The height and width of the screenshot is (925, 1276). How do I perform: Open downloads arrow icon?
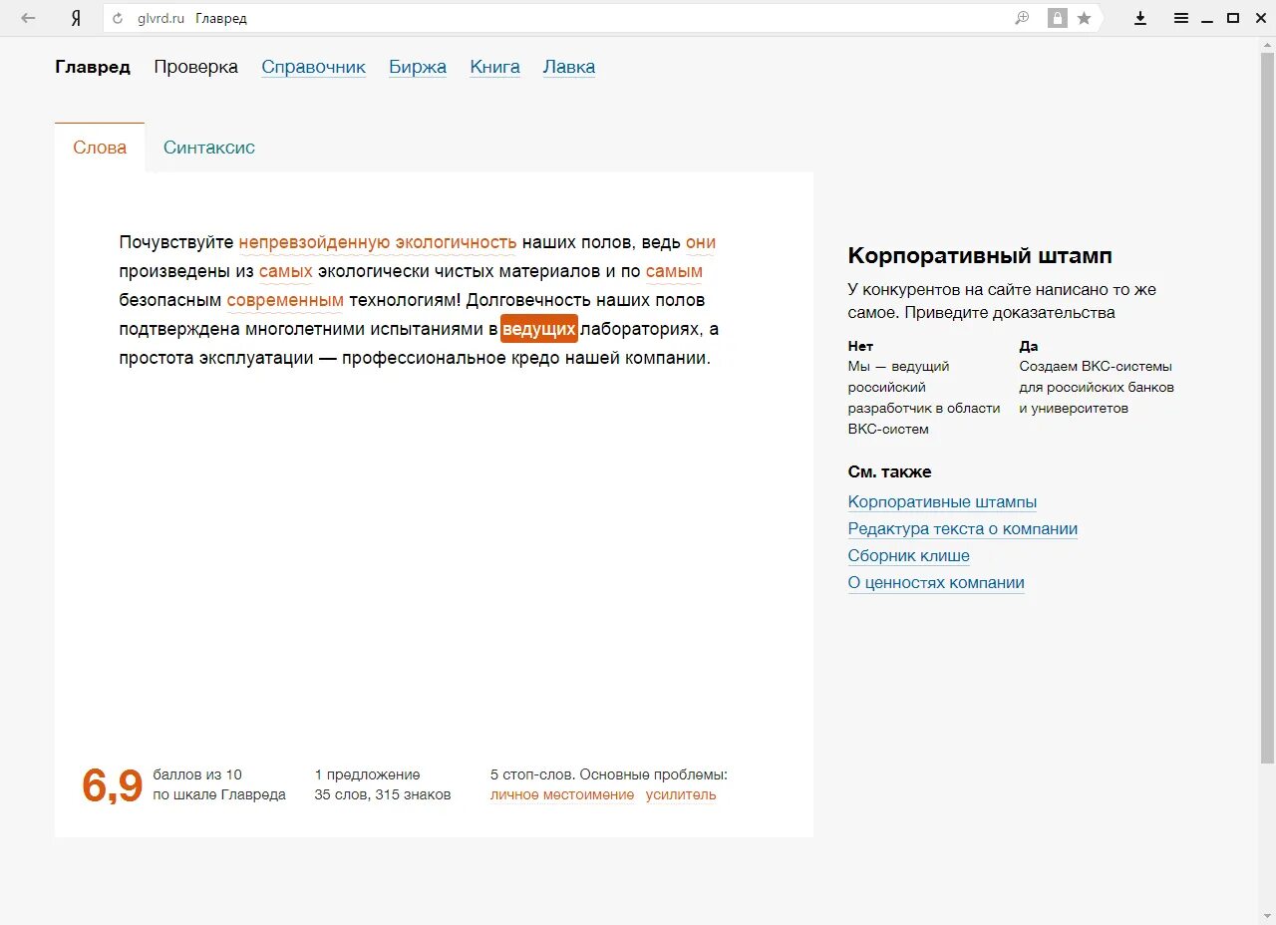pyautogui.click(x=1141, y=18)
